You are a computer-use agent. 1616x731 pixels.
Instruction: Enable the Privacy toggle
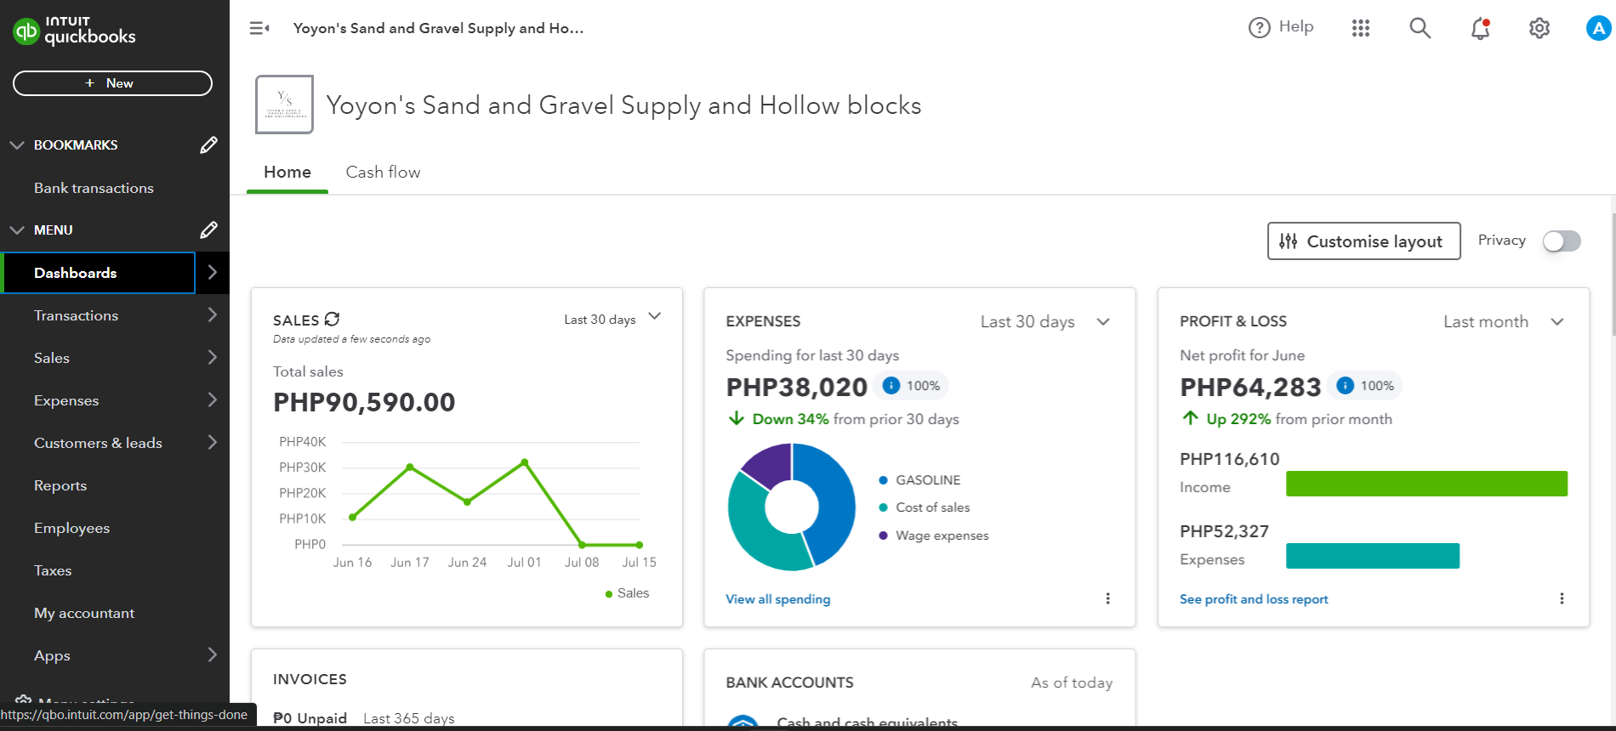tap(1562, 241)
